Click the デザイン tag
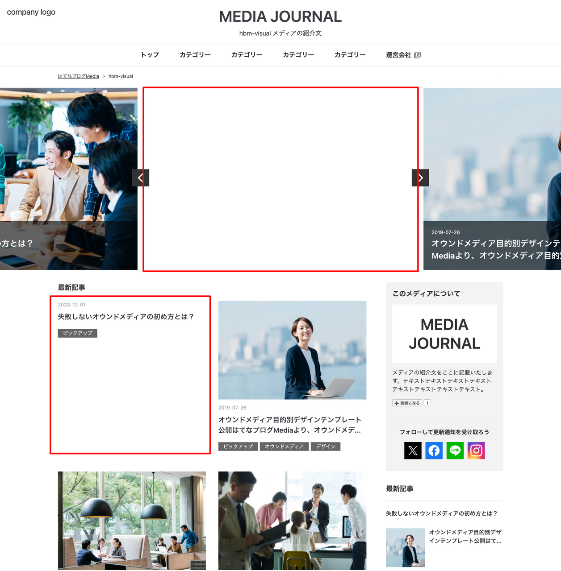The height and width of the screenshot is (571, 561). pyautogui.click(x=326, y=447)
